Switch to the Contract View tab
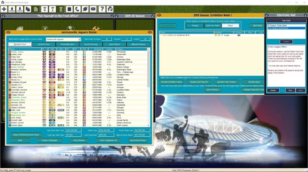 point(43,44)
